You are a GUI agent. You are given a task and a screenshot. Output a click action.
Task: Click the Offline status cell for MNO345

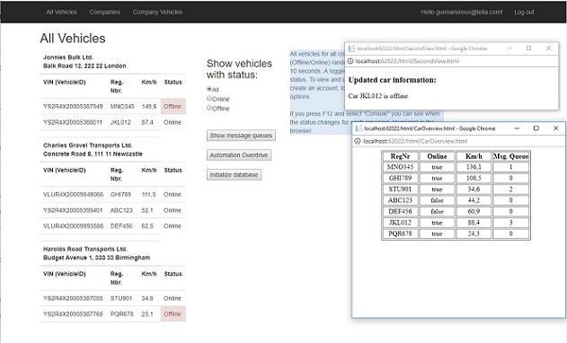173,106
